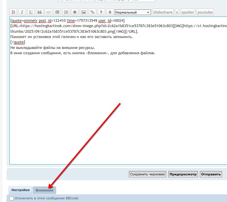Image resolution: width=227 pixels, height=202 pixels.
Task: Insert a quote block with the quotation icon
Action: point(40,12)
